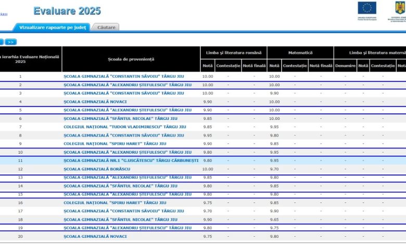Select math grade 9.65 in row 18
Screen dimensions: 406x244
pos(274,220)
